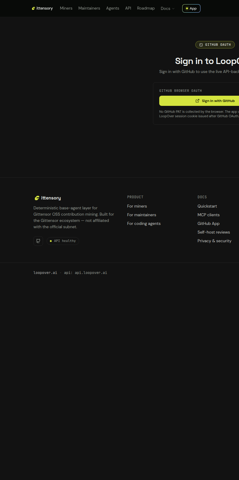
Task: Open the 'For coding agents' footer link
Action: [x=144, y=223]
